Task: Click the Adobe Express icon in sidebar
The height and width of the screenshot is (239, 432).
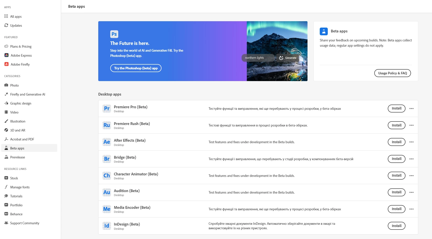Action: (6, 55)
